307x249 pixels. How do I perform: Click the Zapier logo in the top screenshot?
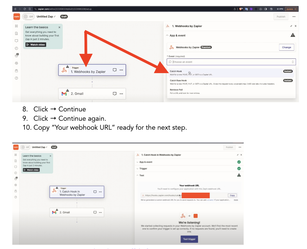[17, 17]
